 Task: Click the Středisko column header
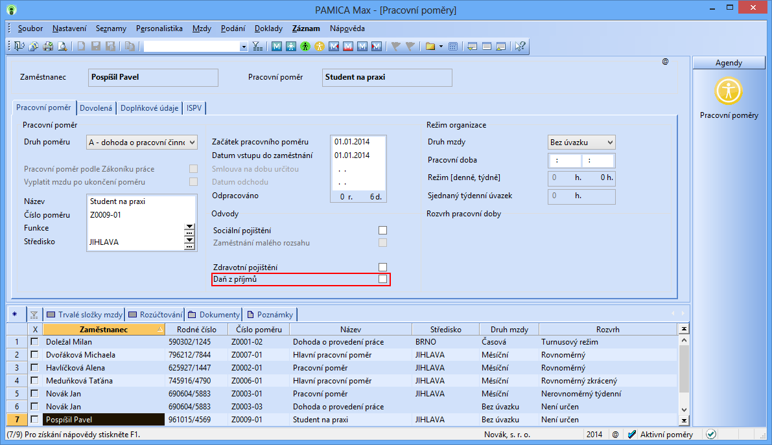pyautogui.click(x=445, y=329)
